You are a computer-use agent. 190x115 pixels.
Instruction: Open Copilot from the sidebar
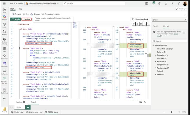click(x=4, y=18)
